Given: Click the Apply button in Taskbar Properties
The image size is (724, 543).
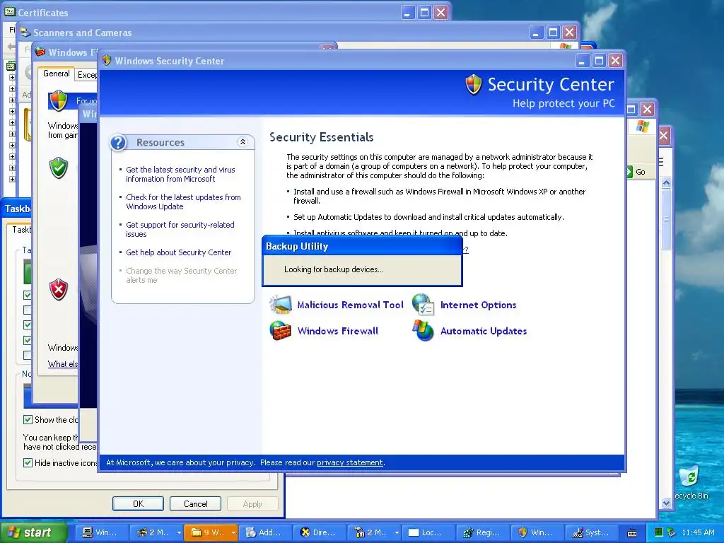Looking at the screenshot, I should tap(252, 503).
